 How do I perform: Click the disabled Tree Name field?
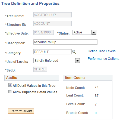point(52,15)
